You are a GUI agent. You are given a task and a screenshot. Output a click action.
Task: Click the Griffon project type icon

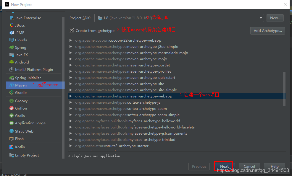[x=12, y=108]
